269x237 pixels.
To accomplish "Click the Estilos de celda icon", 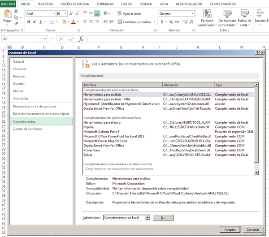I will pos(244,14).
